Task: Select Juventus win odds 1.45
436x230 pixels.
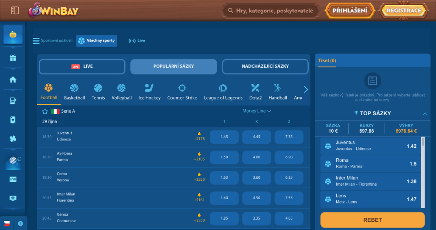Action: 224,137
